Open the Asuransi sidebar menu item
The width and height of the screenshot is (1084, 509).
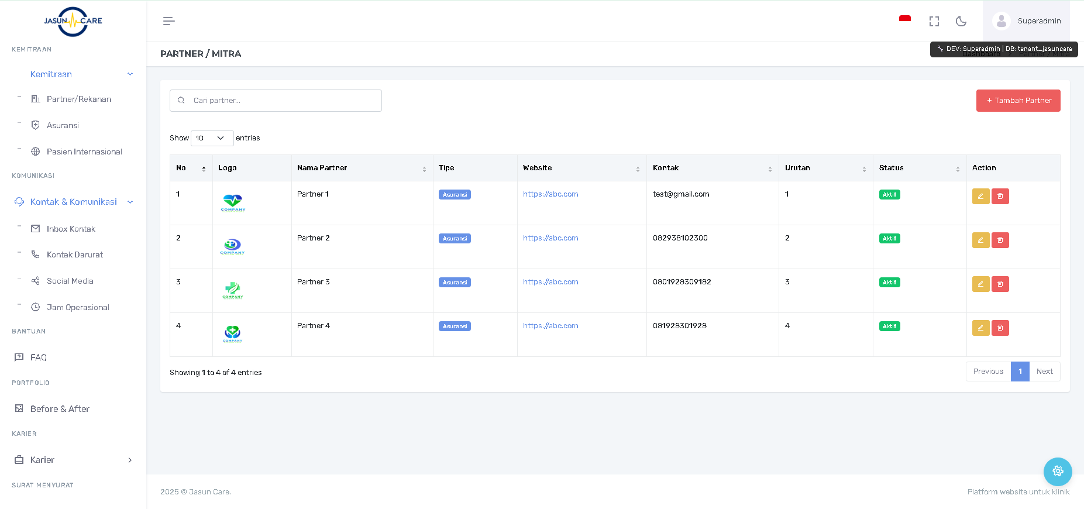[x=63, y=125]
